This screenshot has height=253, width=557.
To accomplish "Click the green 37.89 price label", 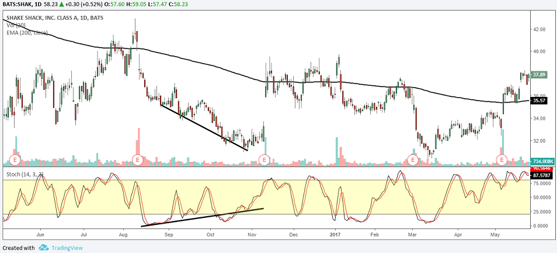I will point(539,75).
